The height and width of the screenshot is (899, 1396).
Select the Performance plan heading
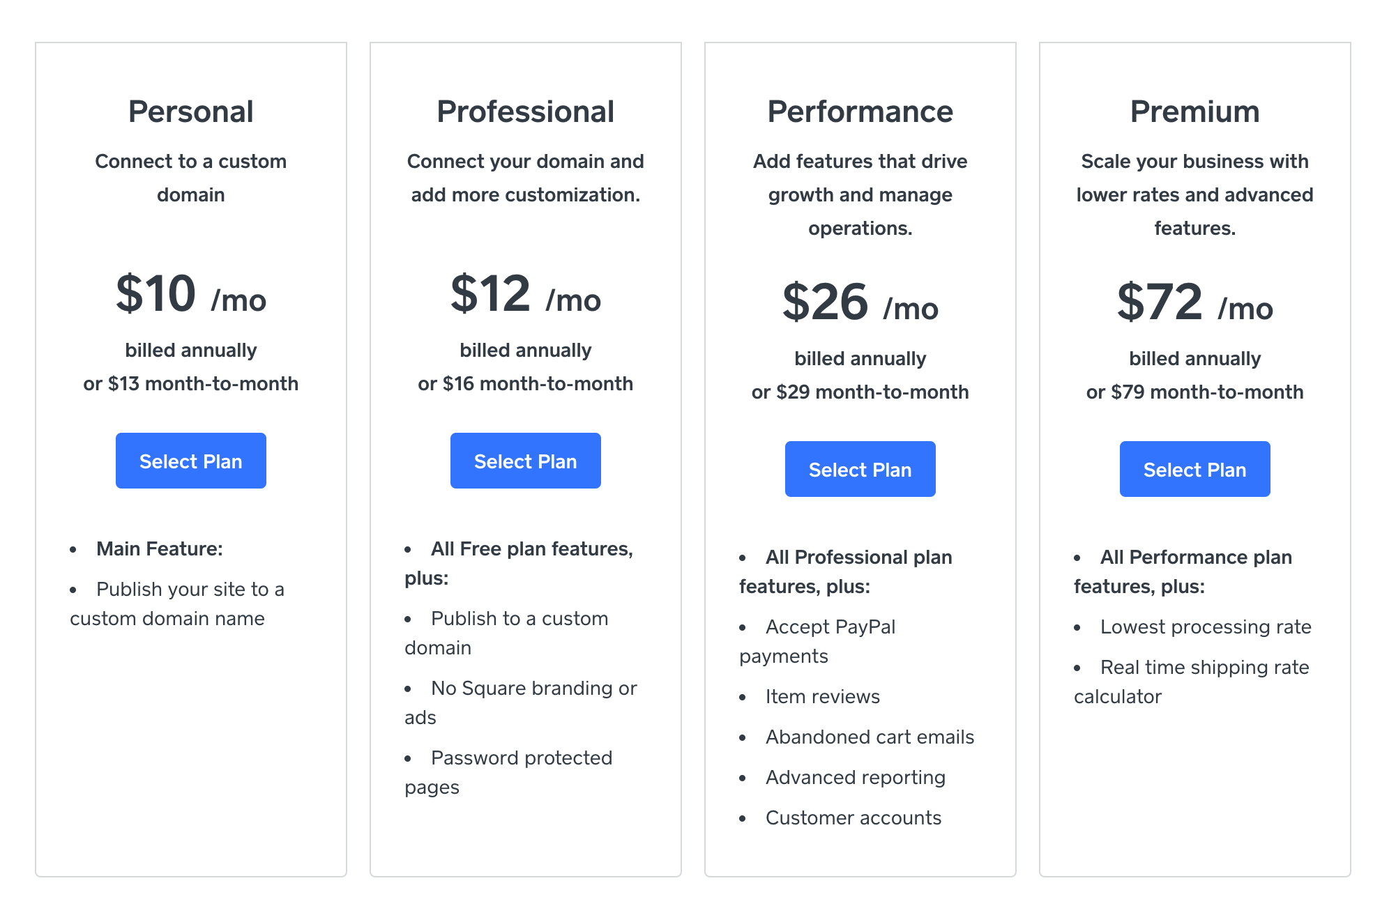pos(860,112)
